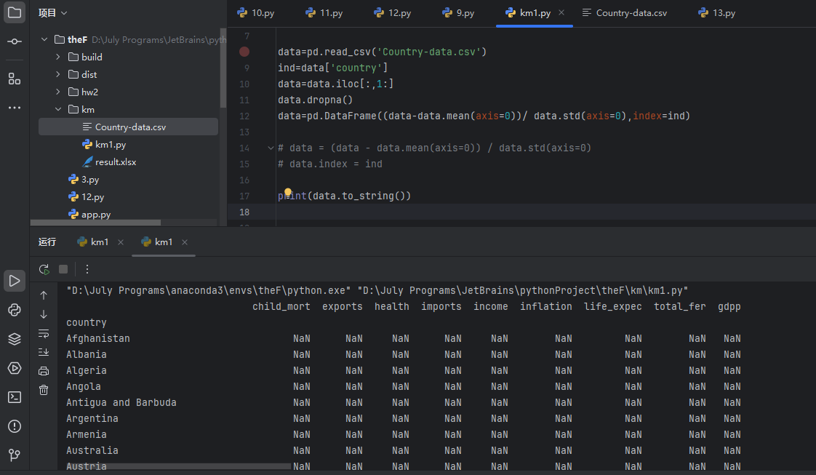Open app.py in project tree
Image resolution: width=816 pixels, height=475 pixels.
coord(89,214)
